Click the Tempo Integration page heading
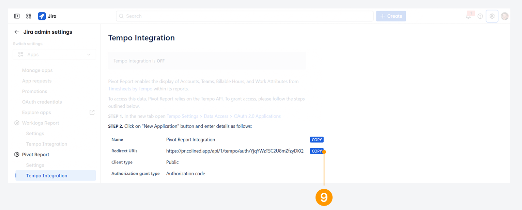The height and width of the screenshot is (210, 522). [x=141, y=38]
